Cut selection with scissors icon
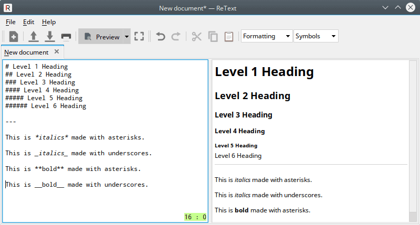The height and width of the screenshot is (225, 420). (x=196, y=37)
